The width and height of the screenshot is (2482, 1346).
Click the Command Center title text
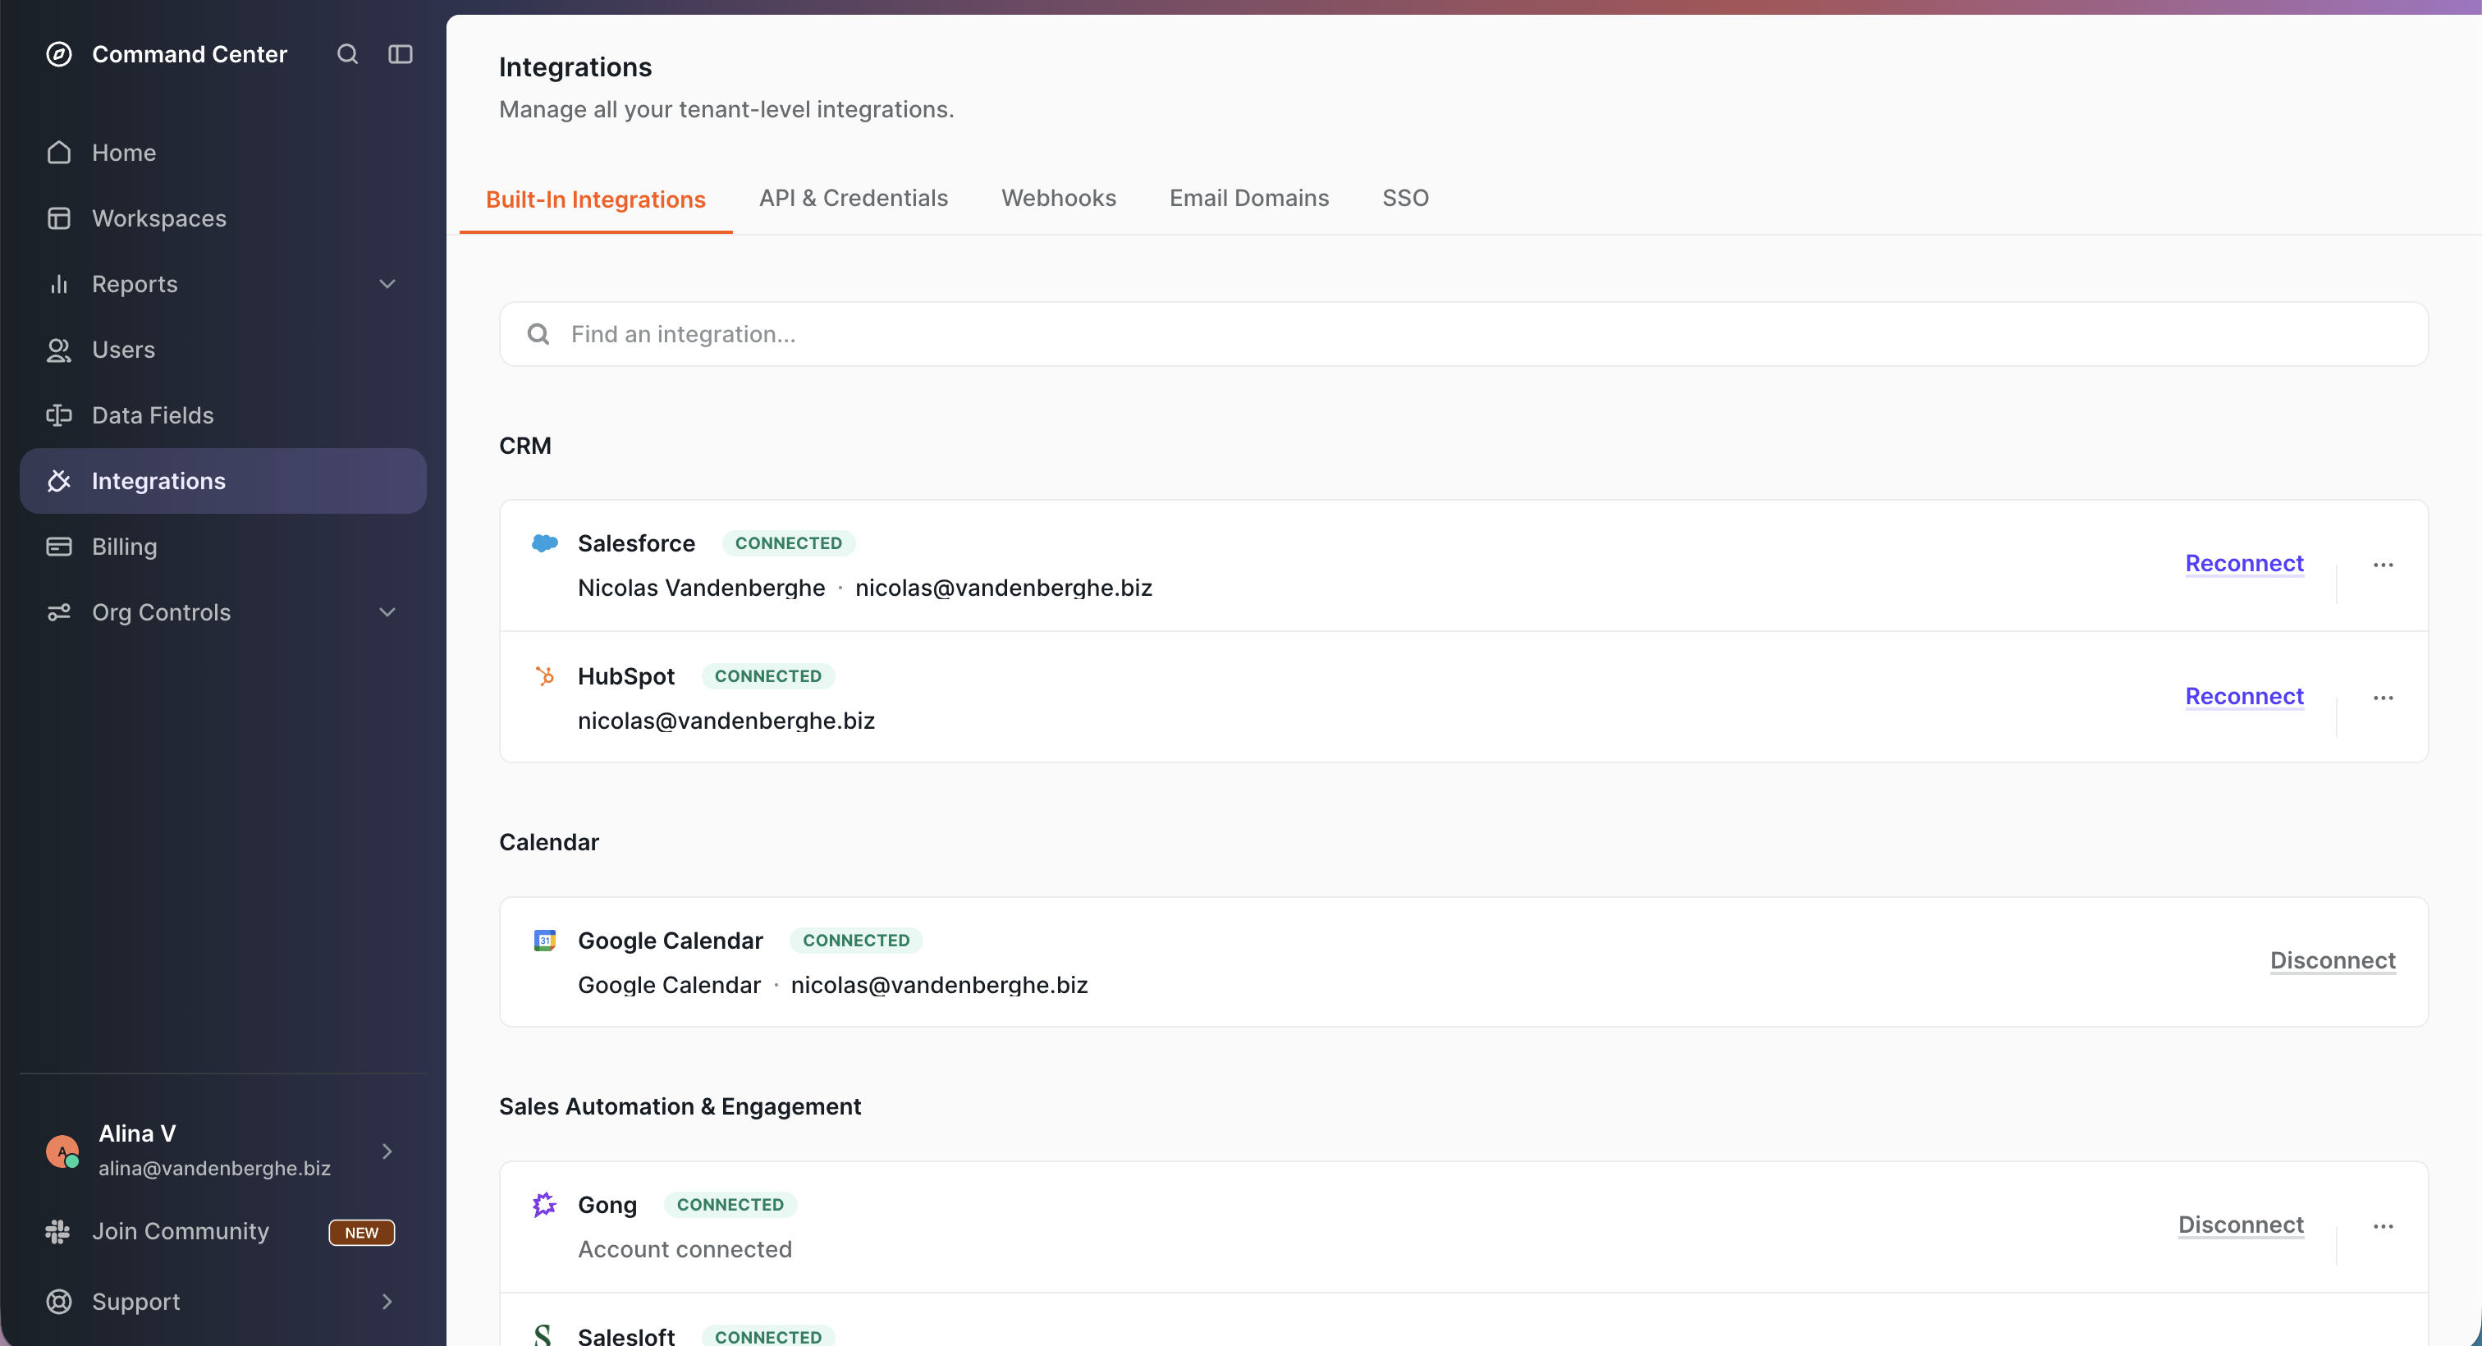coord(190,54)
